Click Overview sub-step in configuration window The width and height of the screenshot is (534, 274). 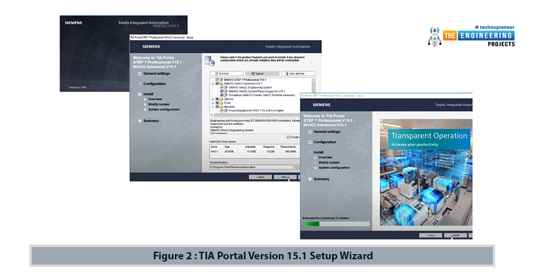click(155, 99)
